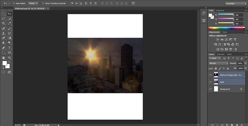The width and height of the screenshot is (248, 126).
Task: Hide the Background layer
Action: tap(210, 89)
